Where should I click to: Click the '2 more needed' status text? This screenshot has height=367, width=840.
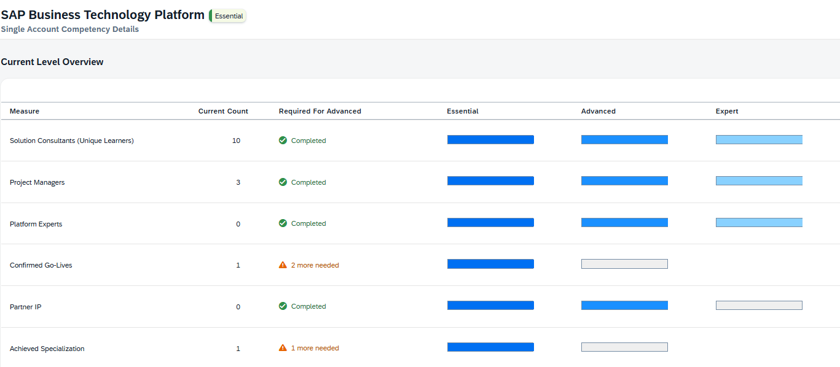pyautogui.click(x=315, y=265)
